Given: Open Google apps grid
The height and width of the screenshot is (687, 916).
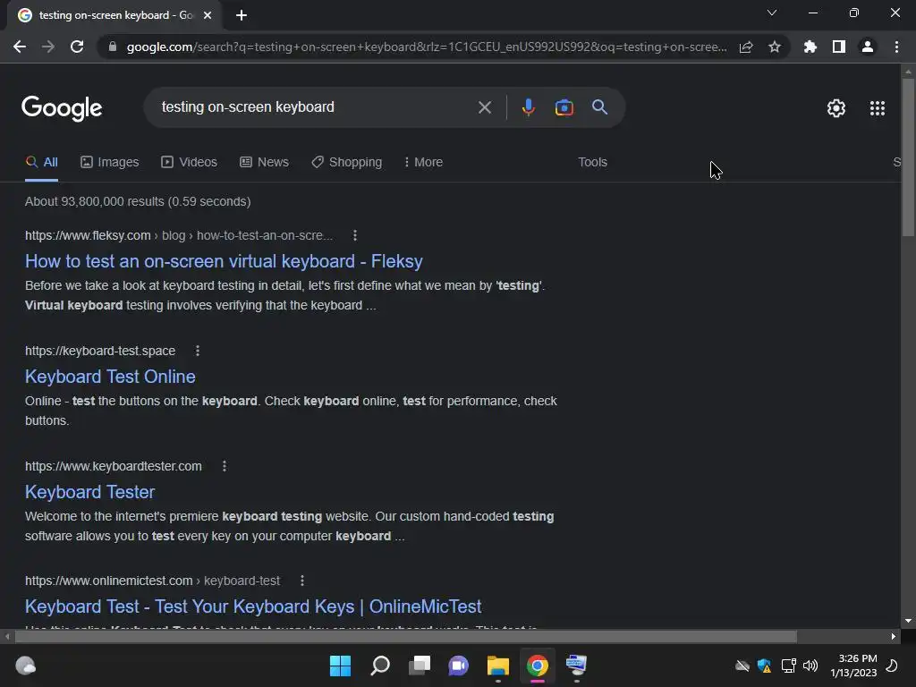Looking at the screenshot, I should point(878,108).
